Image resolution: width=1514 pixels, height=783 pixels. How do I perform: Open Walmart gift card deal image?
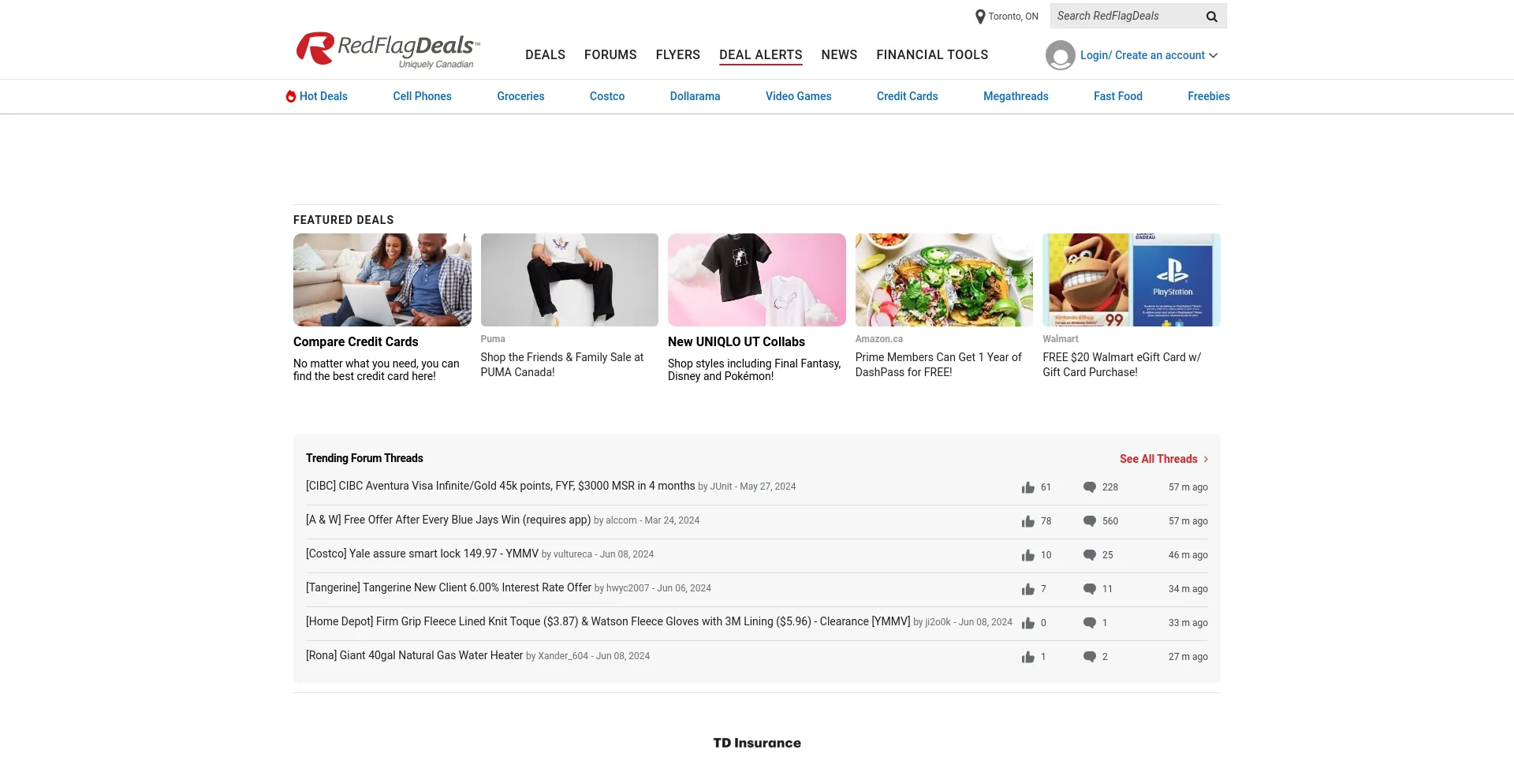tap(1132, 280)
